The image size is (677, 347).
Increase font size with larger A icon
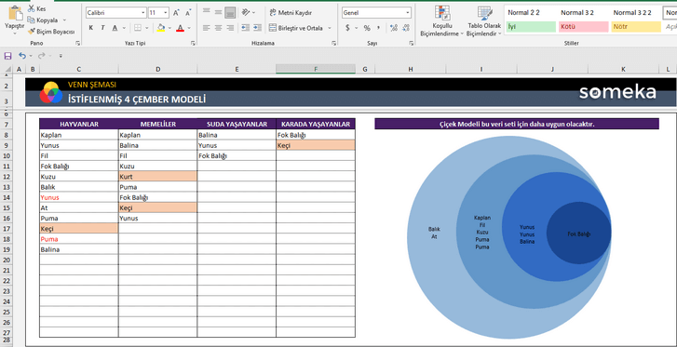coord(176,13)
